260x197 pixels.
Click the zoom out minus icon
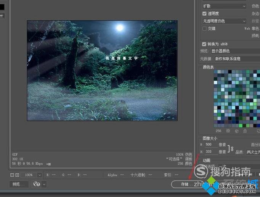(12, 175)
